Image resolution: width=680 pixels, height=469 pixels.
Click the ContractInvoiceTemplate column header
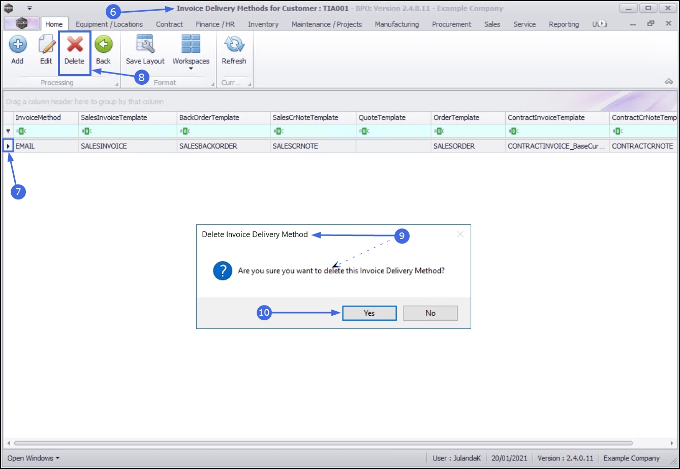[x=558, y=118]
